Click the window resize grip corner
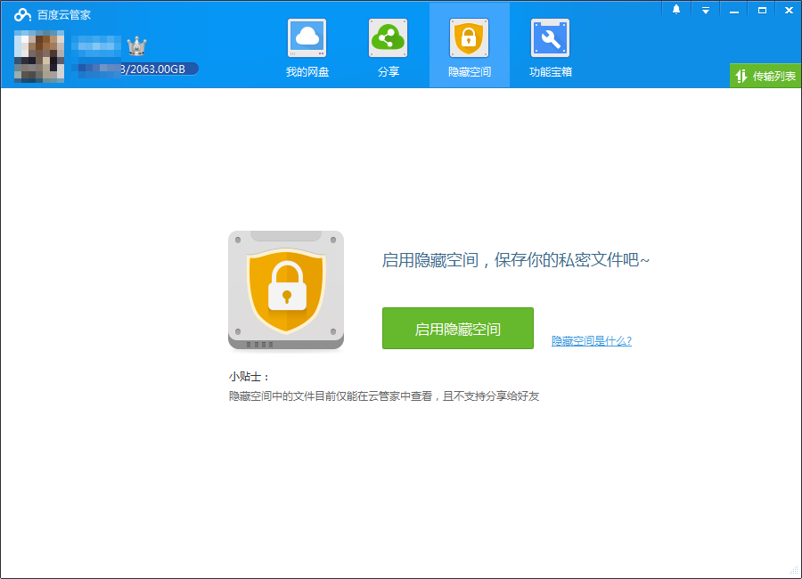 [794, 570]
